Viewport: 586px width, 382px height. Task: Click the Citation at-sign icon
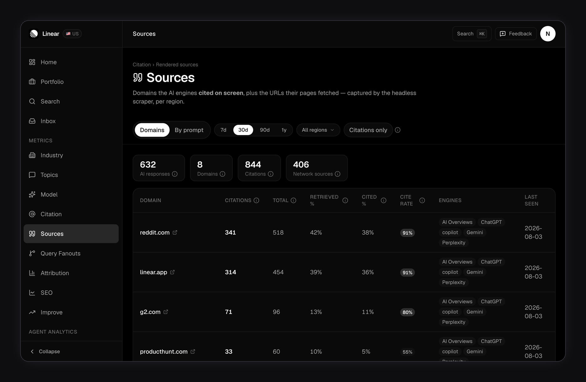point(32,214)
